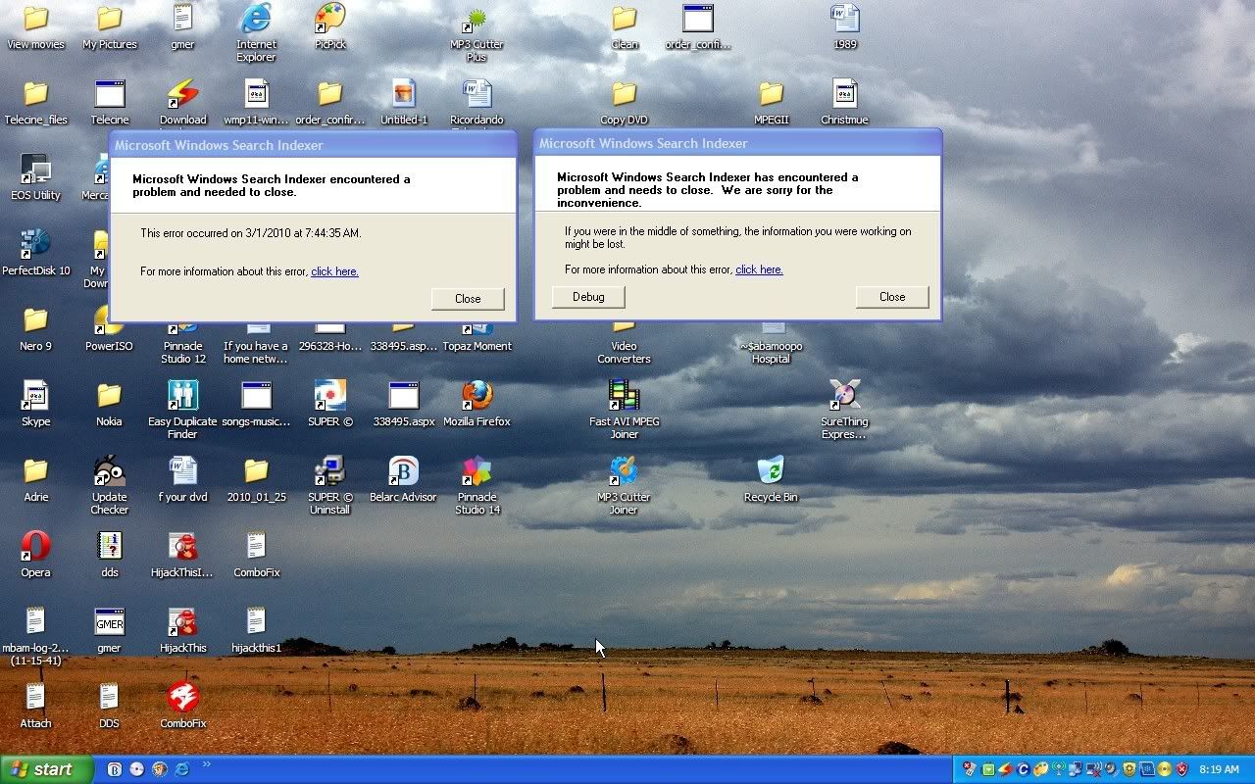Screen dimensions: 1255x784
Task: Open the MPEGII folder
Action: (x=771, y=102)
